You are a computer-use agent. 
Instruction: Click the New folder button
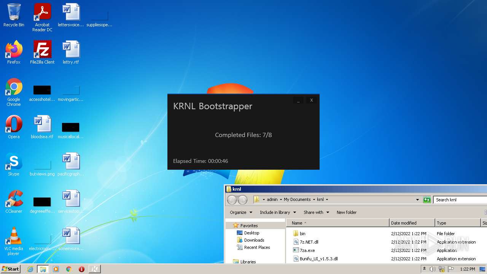[x=347, y=212]
